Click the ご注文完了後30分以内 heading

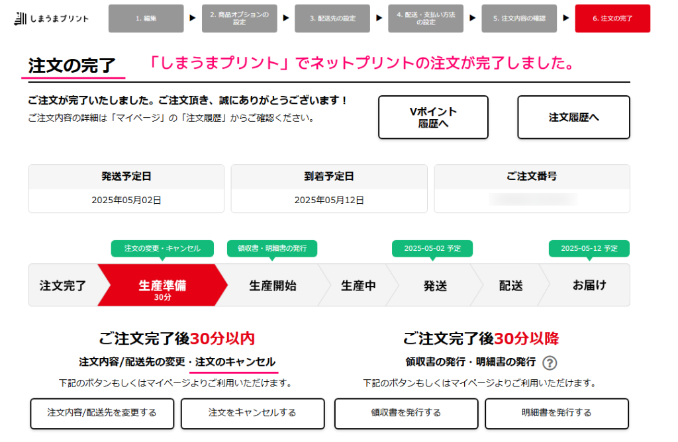[x=177, y=338]
